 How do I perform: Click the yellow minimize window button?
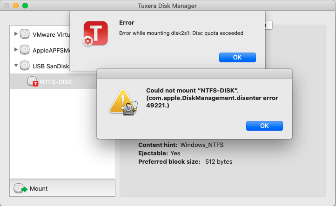click(16, 6)
